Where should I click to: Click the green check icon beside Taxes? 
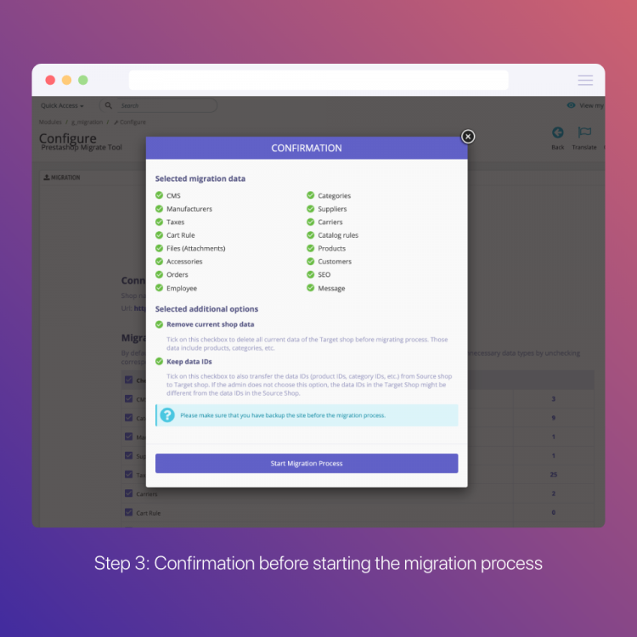160,222
